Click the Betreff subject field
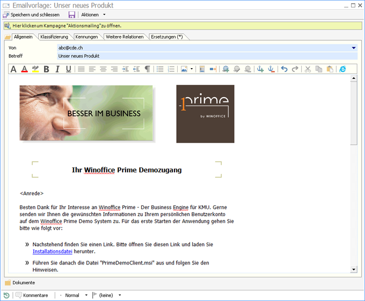 [x=207, y=56]
